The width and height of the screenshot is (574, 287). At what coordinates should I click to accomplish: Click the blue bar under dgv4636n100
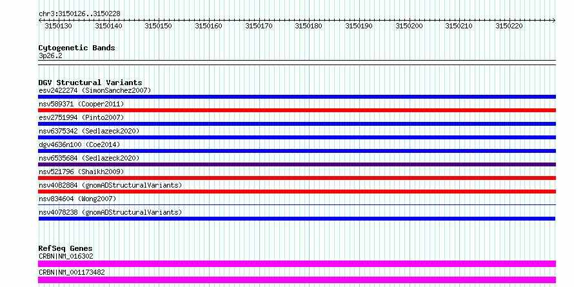(x=297, y=151)
